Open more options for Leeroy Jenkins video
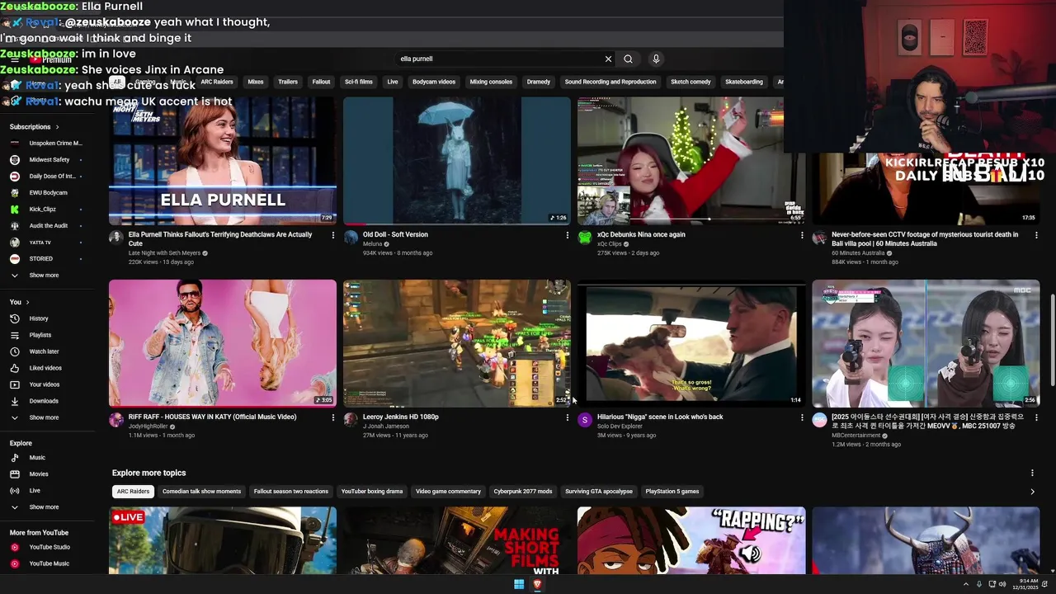 (567, 417)
